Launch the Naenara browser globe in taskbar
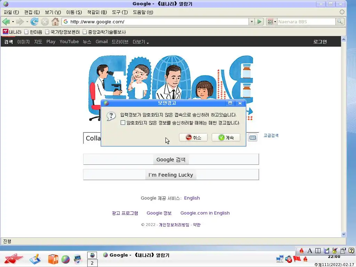 (65, 259)
